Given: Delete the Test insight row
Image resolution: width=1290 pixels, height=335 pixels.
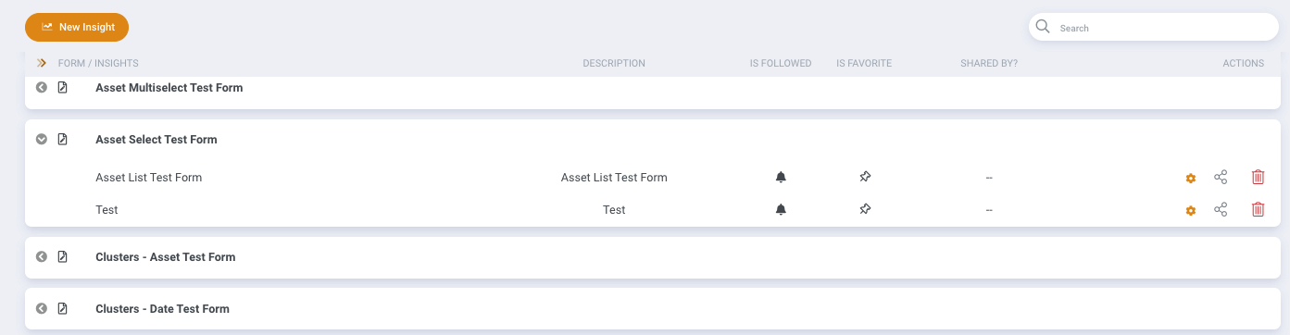Looking at the screenshot, I should 1258,210.
